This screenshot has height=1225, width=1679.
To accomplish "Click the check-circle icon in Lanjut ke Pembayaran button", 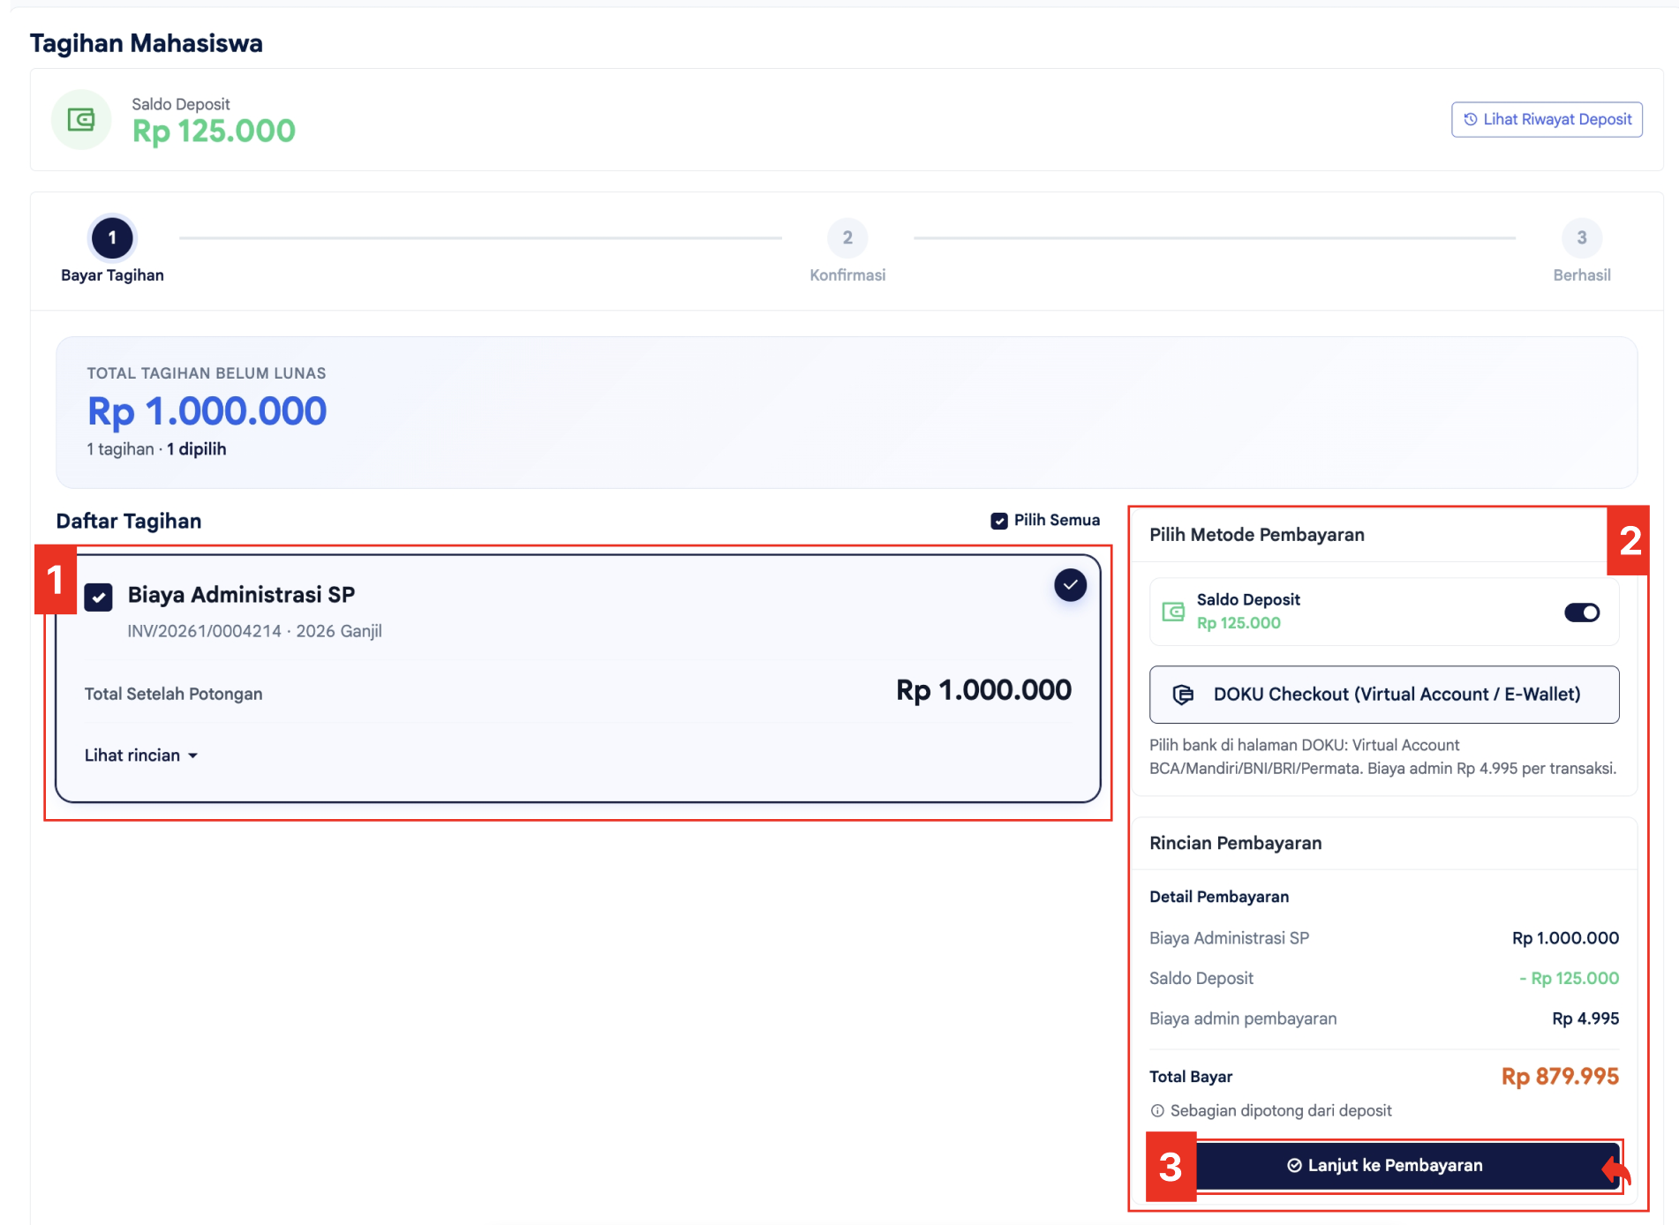I will [x=1294, y=1165].
